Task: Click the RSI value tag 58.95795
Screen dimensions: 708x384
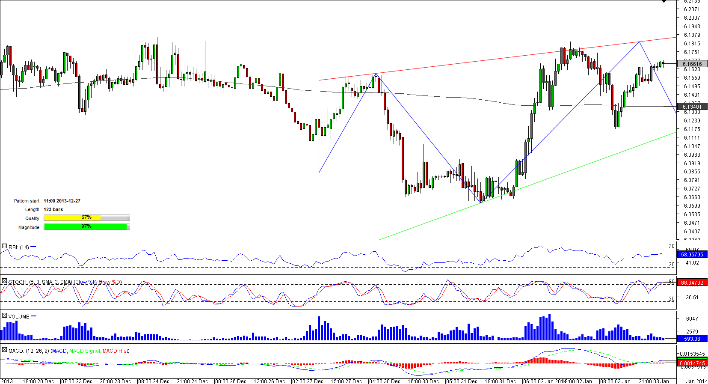Action: pos(692,255)
